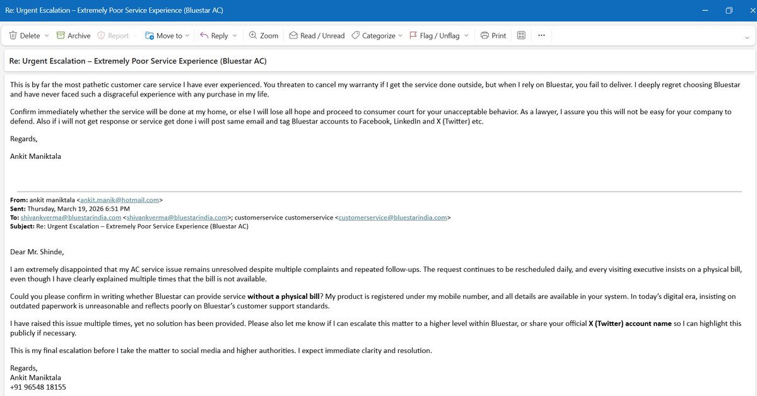Click the customerservice@bluestarindia.com address link

point(393,218)
